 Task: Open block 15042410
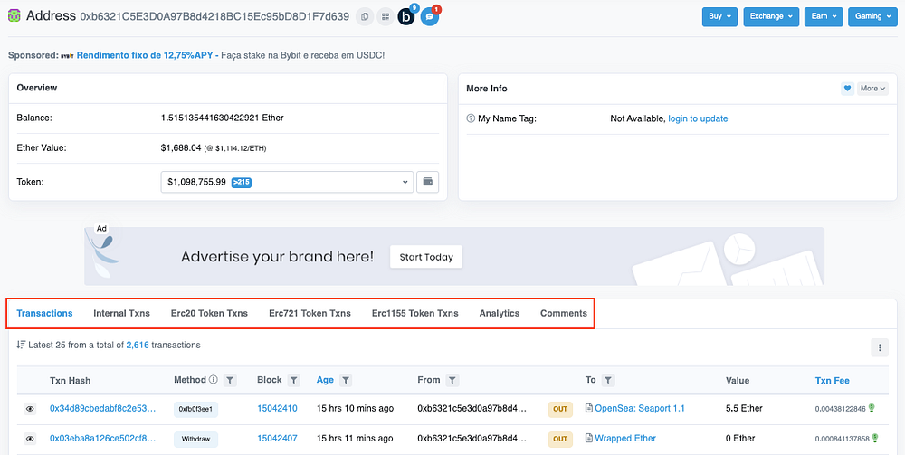coord(277,408)
